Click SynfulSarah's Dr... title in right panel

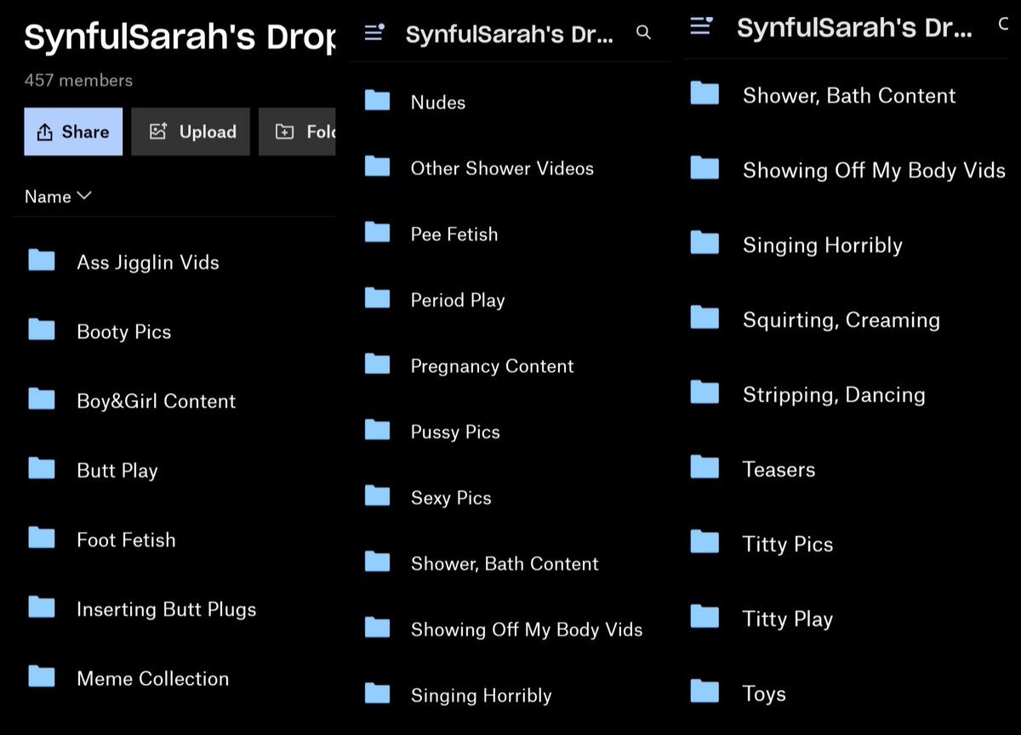(854, 28)
